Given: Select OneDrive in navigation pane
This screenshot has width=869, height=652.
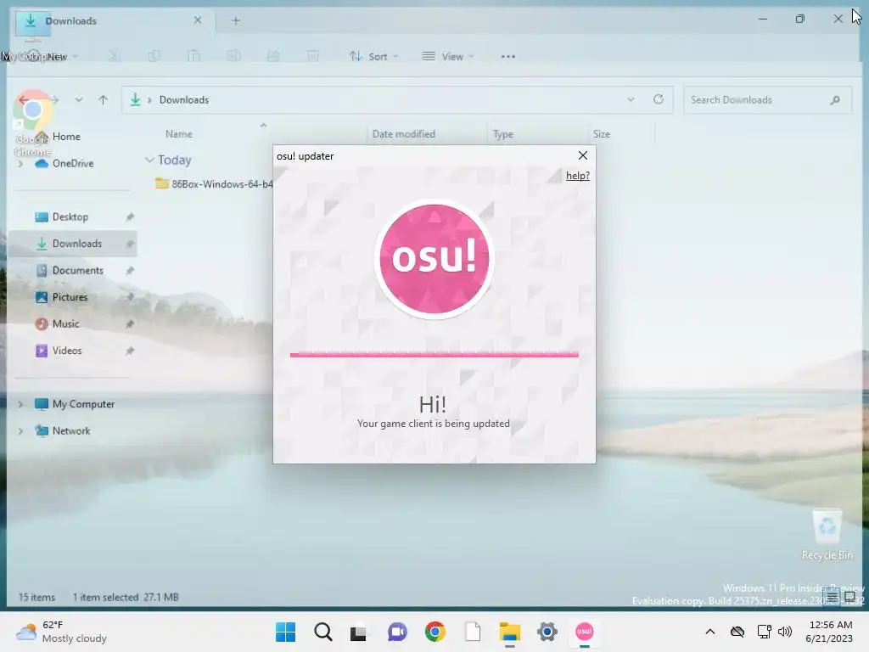Looking at the screenshot, I should point(73,164).
